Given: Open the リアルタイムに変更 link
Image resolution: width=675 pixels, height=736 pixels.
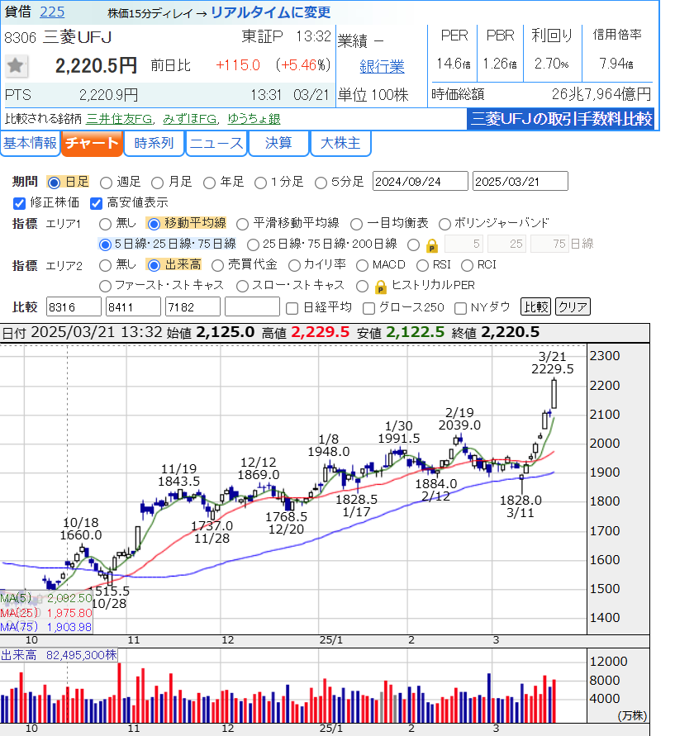Looking at the screenshot, I should 270,12.
